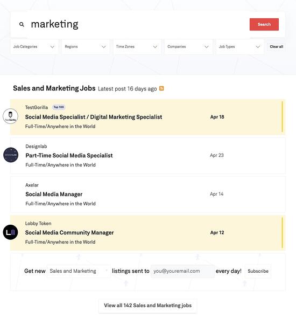The width and height of the screenshot is (296, 318).
Task: Expand the Time Zones dropdown
Action: (x=137, y=47)
